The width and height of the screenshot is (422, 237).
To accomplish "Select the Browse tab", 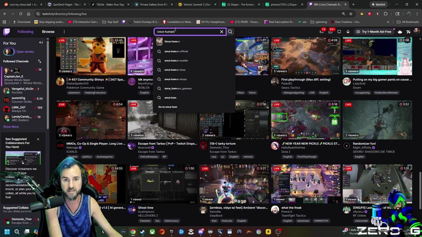I will tap(48, 31).
